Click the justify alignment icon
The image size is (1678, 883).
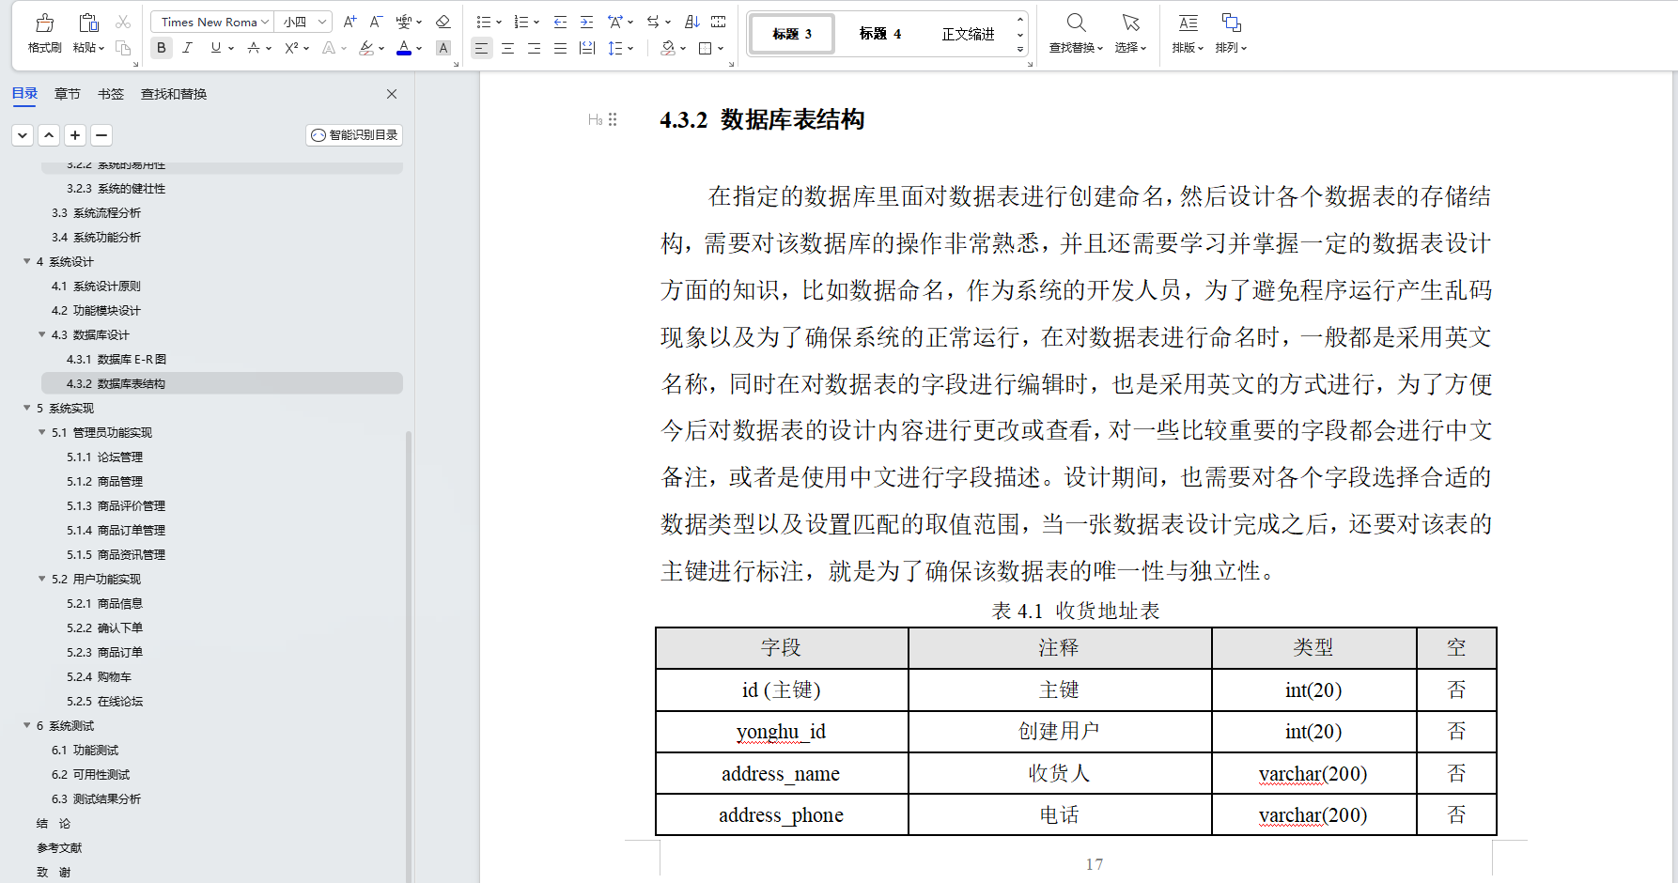pos(560,48)
